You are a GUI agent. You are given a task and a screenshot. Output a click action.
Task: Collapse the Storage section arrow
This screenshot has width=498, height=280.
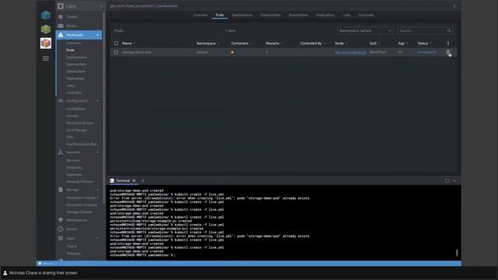(97, 190)
